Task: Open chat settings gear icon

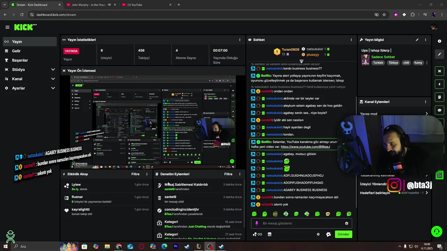Action: pos(318,234)
